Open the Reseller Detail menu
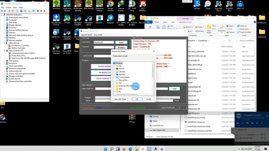Image resolution: width=269 pixels, height=151 pixels. pos(87,35)
